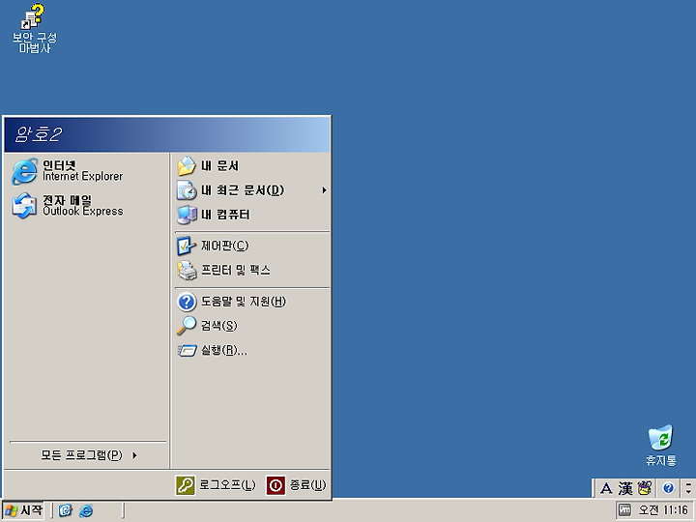Open the language bar options dropdown
The width and height of the screenshot is (696, 522).
click(688, 489)
